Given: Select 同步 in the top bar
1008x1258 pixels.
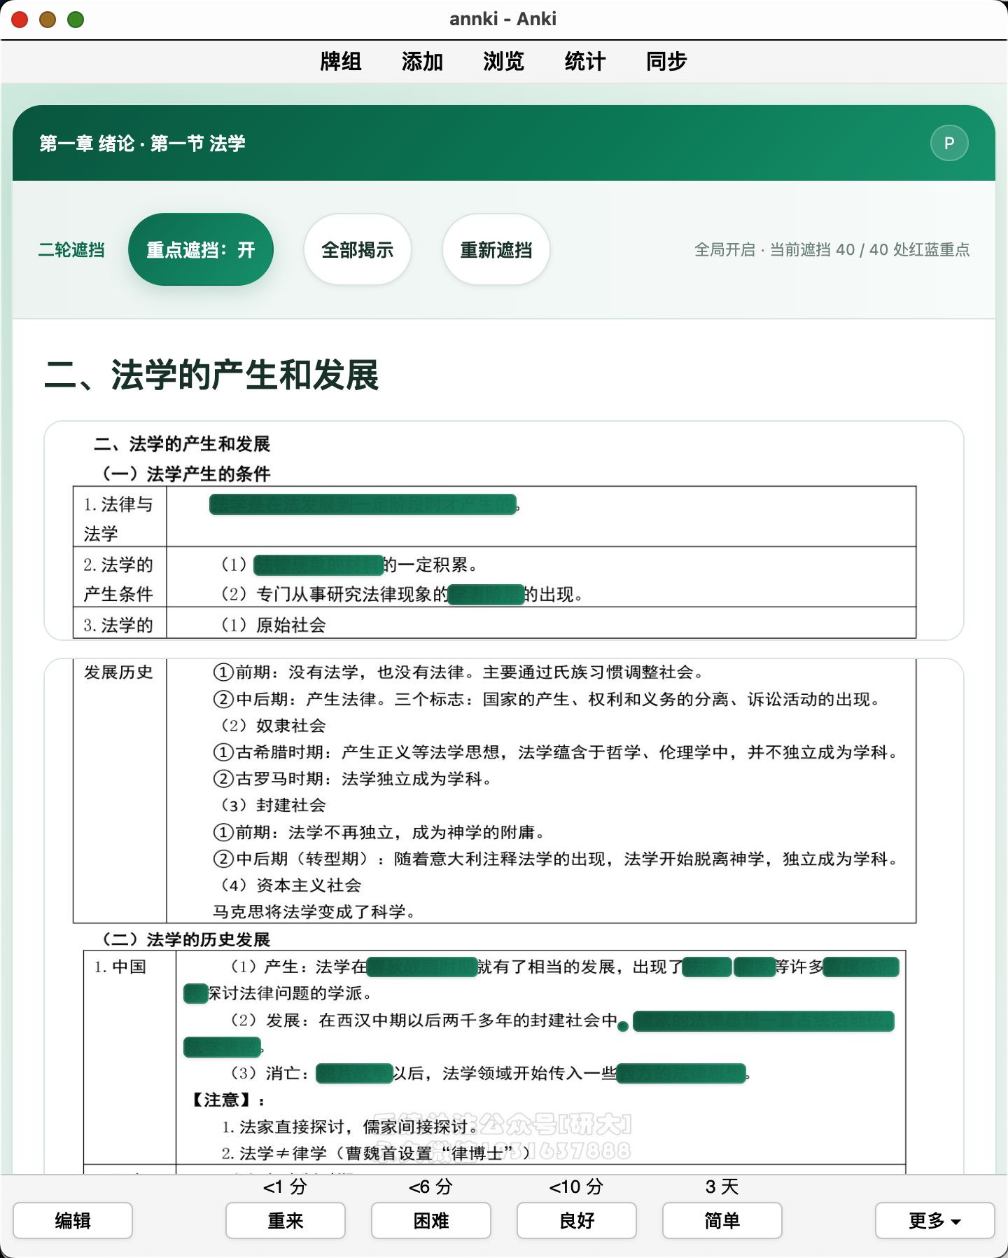Looking at the screenshot, I should click(x=666, y=62).
